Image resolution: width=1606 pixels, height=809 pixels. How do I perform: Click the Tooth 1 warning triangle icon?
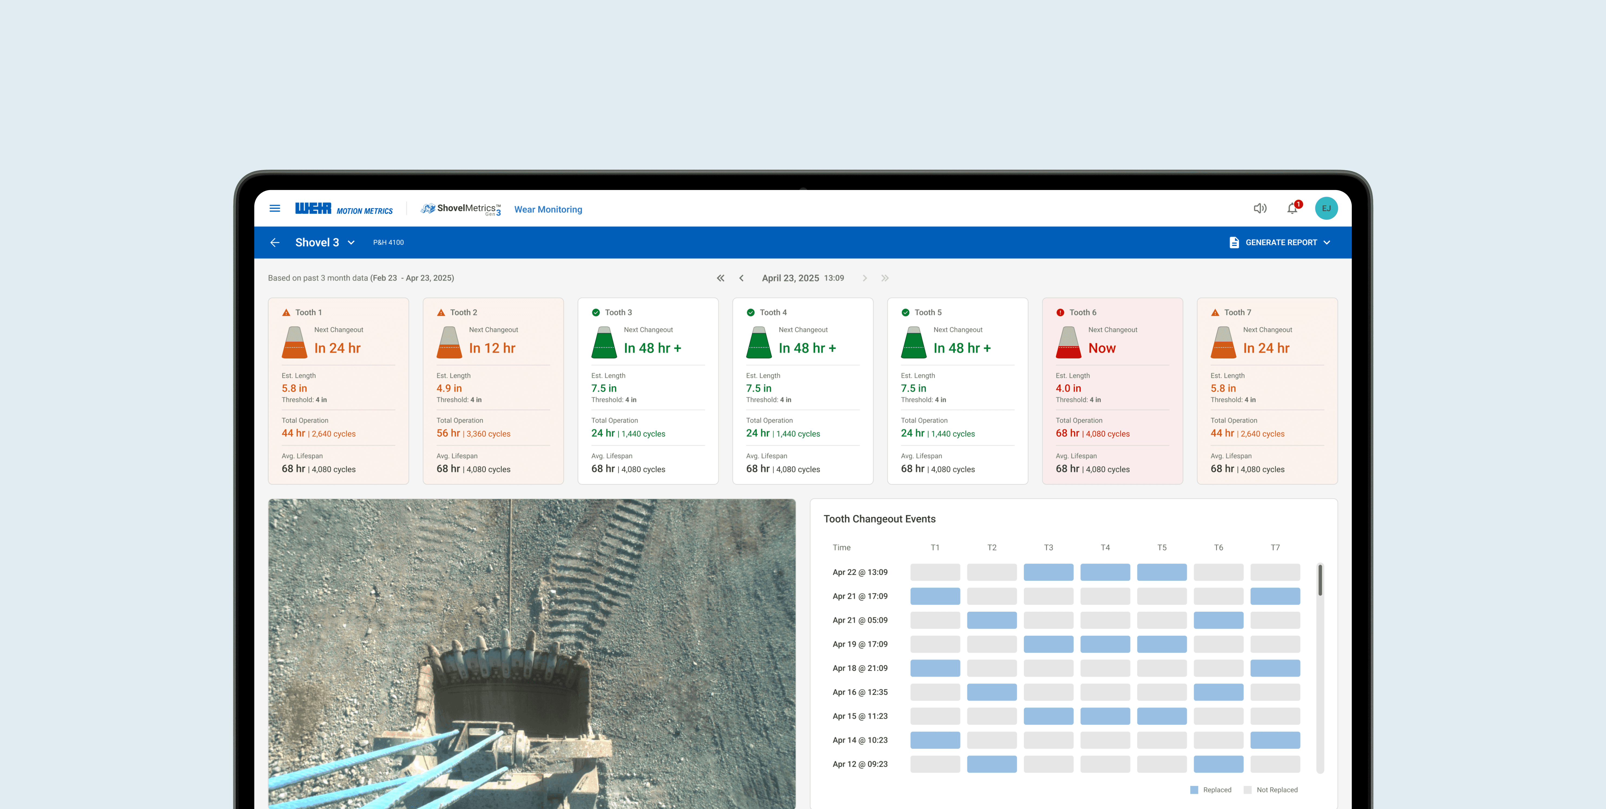pos(286,313)
